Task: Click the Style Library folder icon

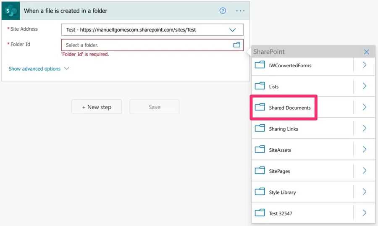Action: pyautogui.click(x=260, y=192)
